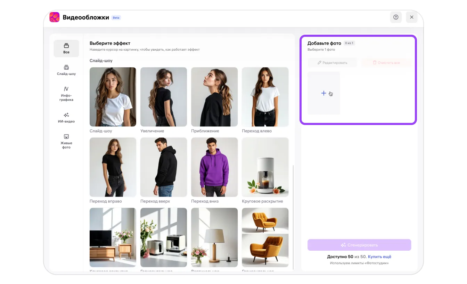Image resolution: width=467 pixels, height=284 pixels.
Task: Open the ИИ-видео category
Action: point(66,118)
